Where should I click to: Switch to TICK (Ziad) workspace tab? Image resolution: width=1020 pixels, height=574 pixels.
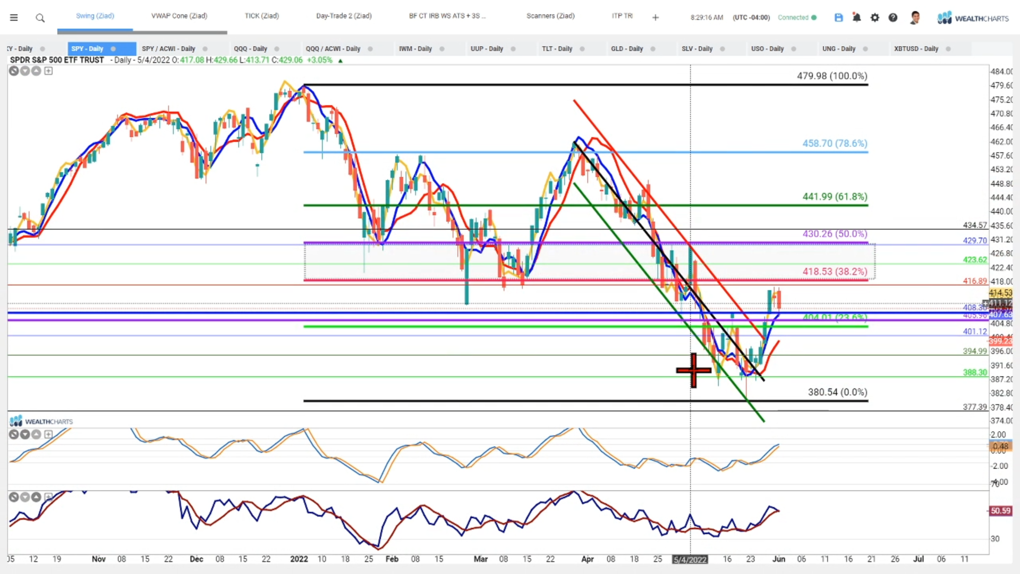pyautogui.click(x=261, y=16)
